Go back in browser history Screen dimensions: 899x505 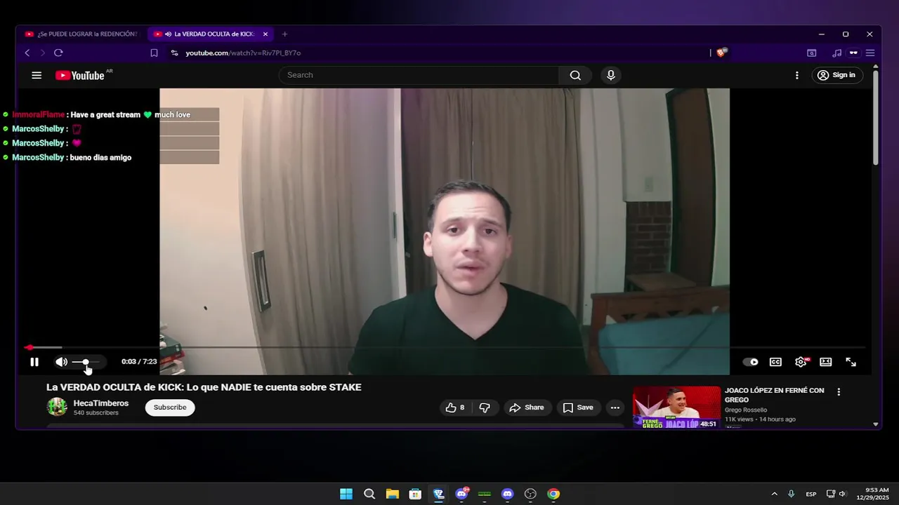[27, 53]
